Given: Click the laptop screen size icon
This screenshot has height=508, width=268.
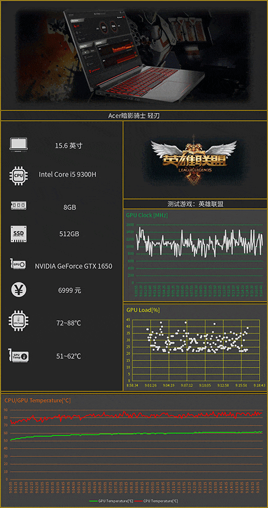Looking at the screenshot, I should tap(18, 144).
